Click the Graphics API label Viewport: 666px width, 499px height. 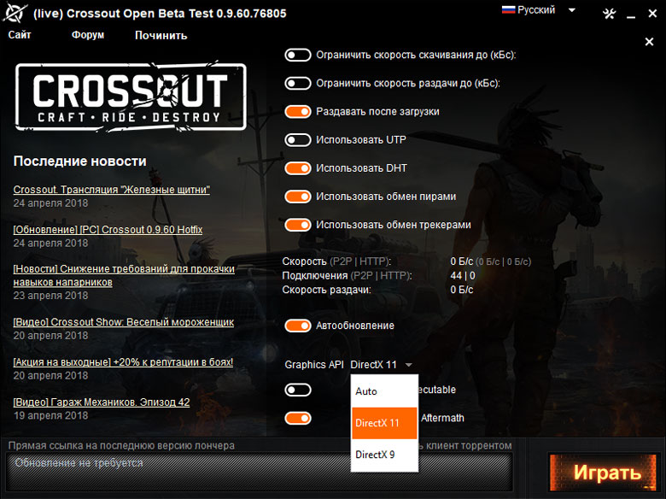[314, 365]
